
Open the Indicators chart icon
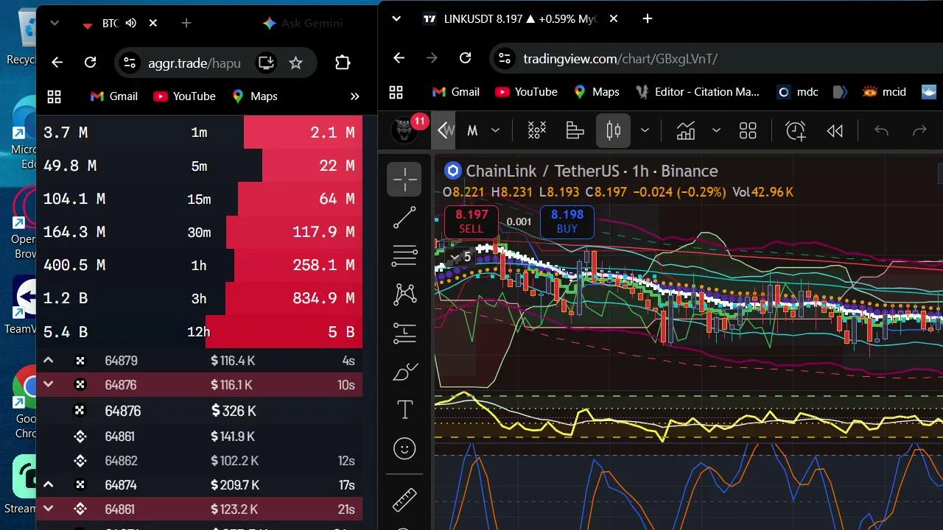pos(686,130)
